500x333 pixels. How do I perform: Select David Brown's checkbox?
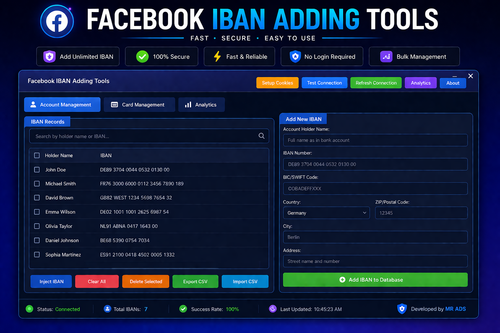(37, 198)
